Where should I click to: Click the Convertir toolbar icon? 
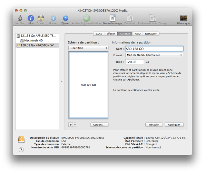(x=130, y=18)
